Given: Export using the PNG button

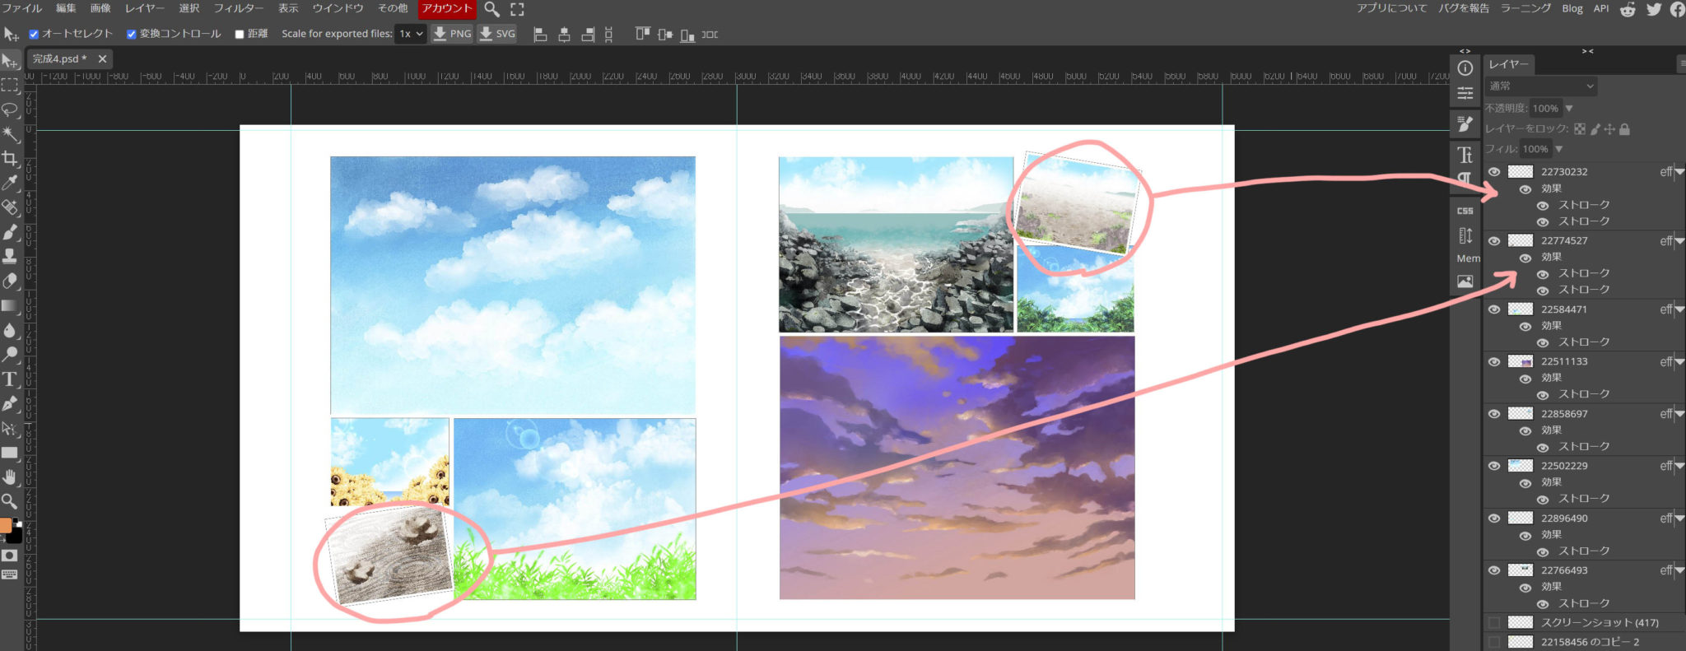Looking at the screenshot, I should [x=452, y=34].
